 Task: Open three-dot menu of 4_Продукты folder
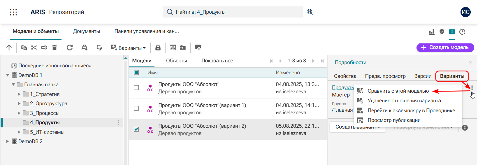[118, 123]
